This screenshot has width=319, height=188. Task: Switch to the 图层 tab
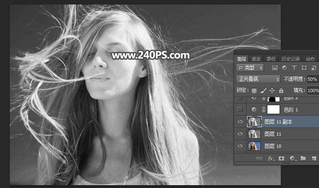[242, 59]
